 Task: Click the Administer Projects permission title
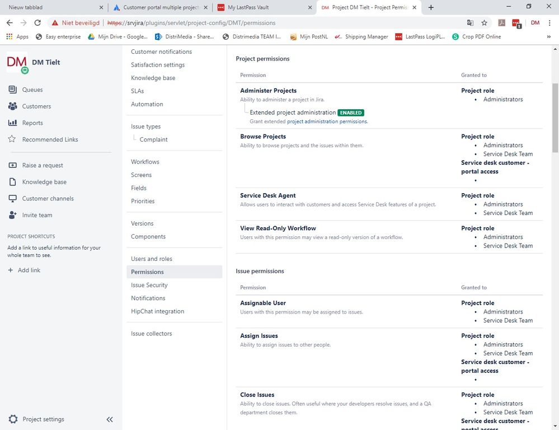[x=268, y=91]
